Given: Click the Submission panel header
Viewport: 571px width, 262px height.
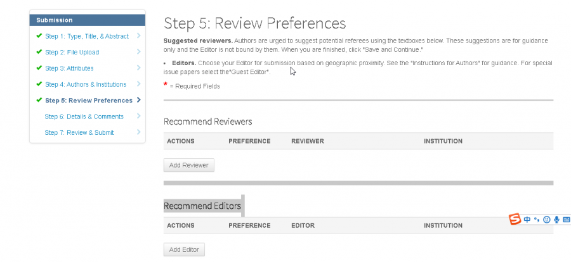Looking at the screenshot, I should coord(88,20).
